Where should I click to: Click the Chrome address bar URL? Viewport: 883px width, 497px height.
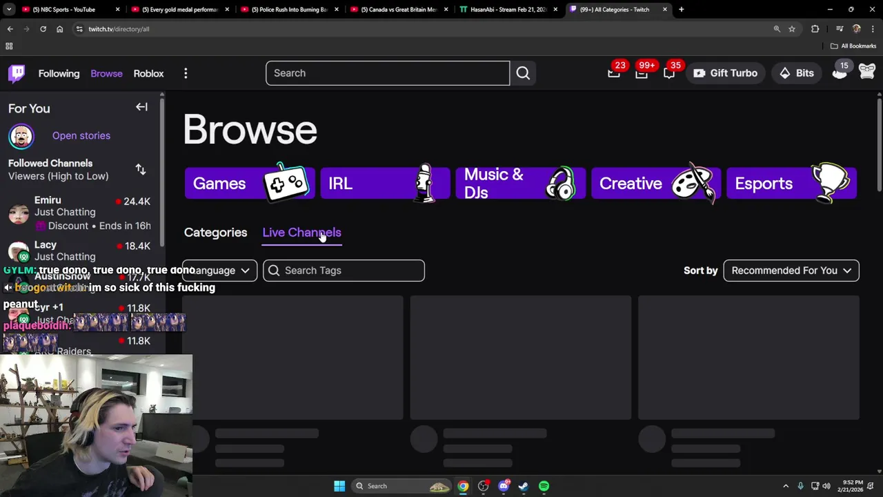(119, 29)
